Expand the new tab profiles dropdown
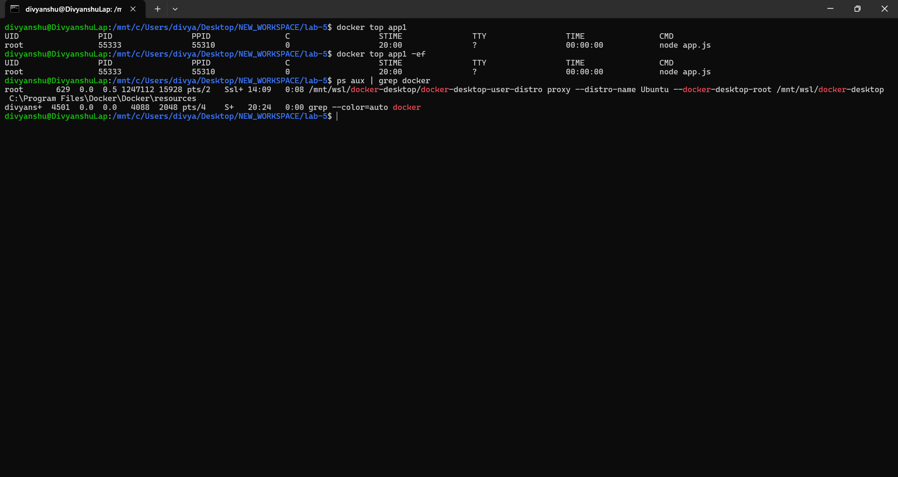The image size is (898, 477). [175, 9]
